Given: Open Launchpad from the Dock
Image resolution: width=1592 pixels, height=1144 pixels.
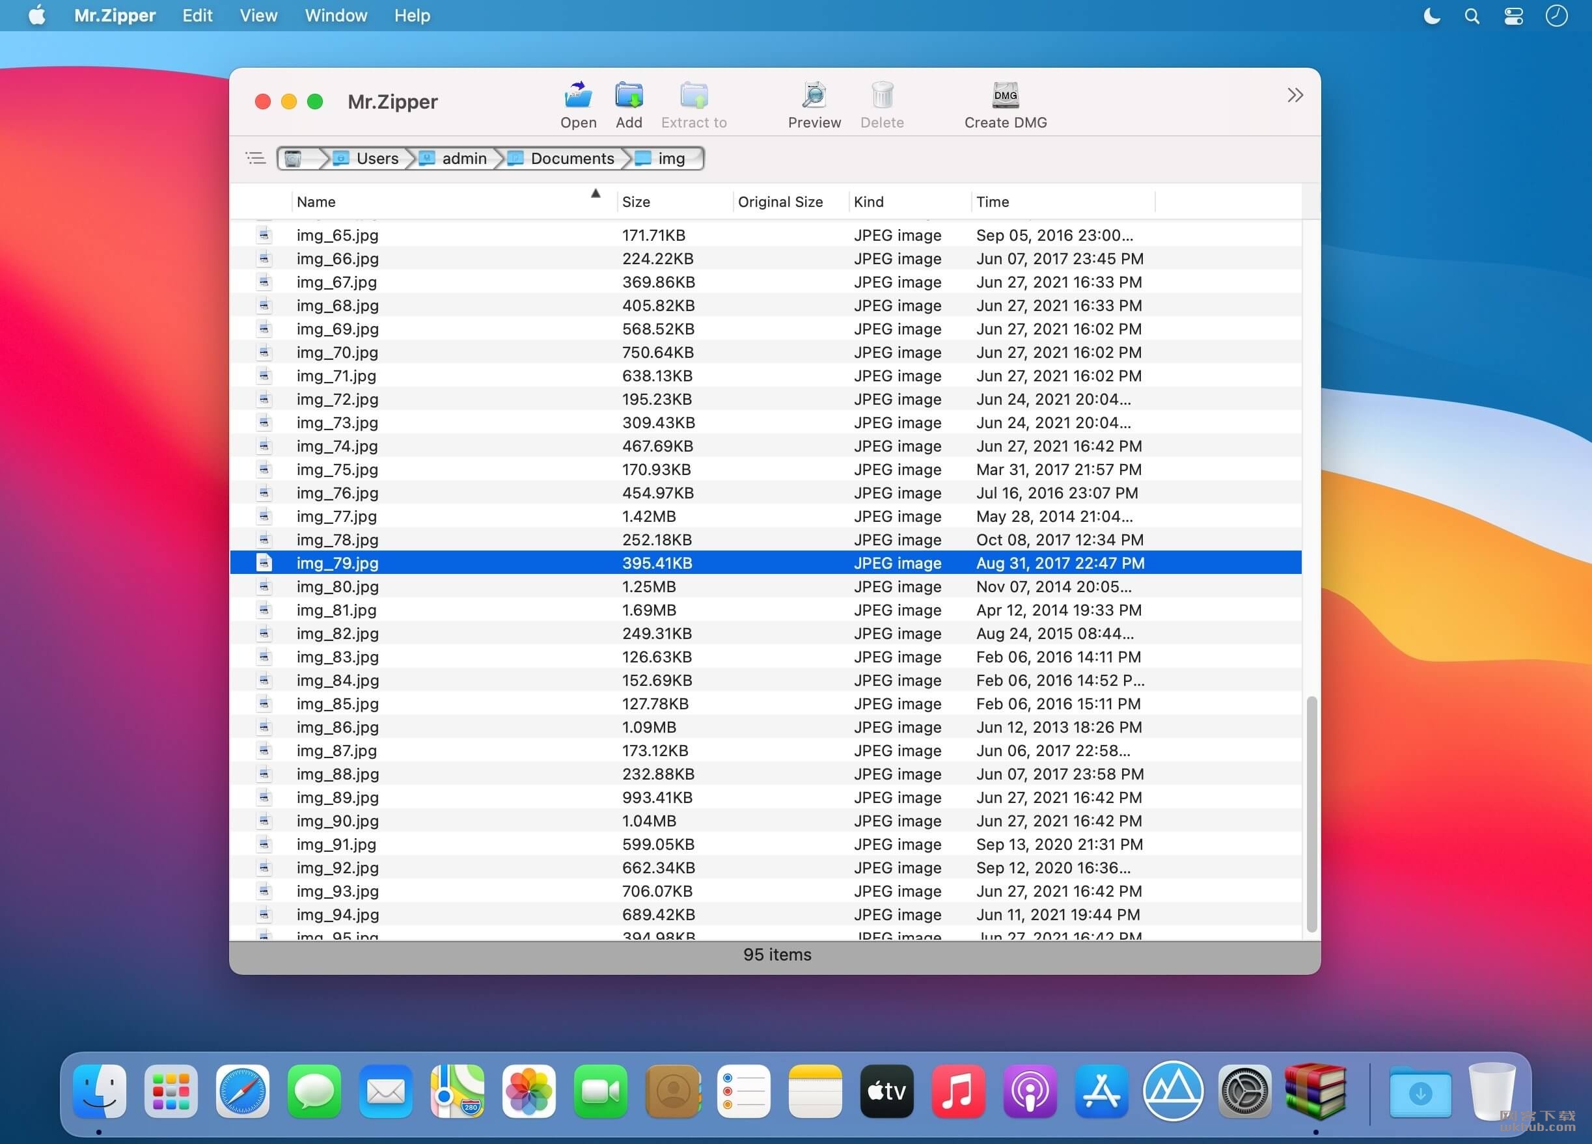Looking at the screenshot, I should (171, 1091).
